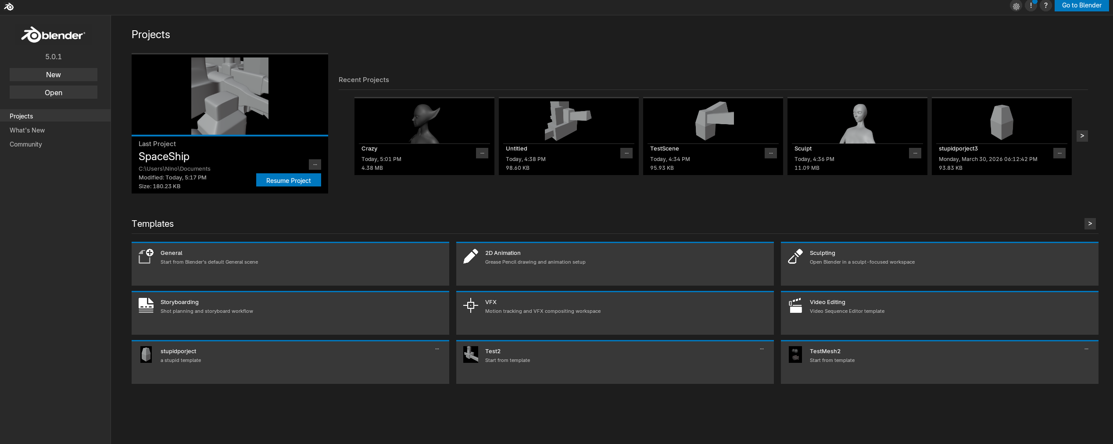Click 'Motion tracking and VFX compositing workspace'
Viewport: 1113px width, 444px height.
(x=543, y=311)
